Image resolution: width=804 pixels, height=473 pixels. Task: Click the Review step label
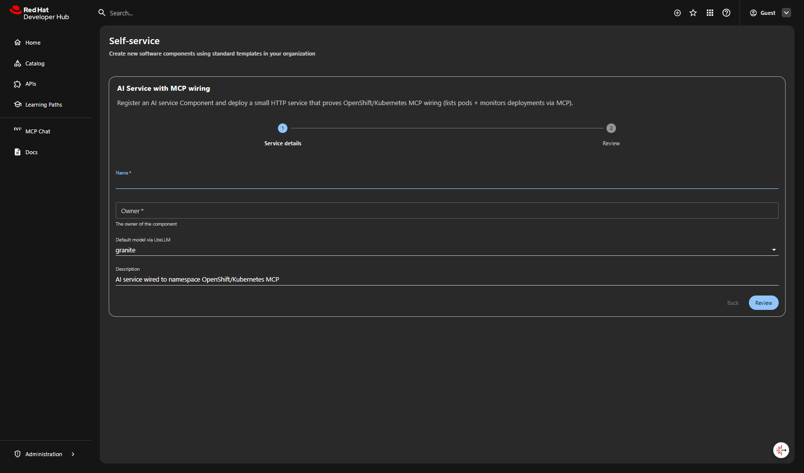[611, 143]
